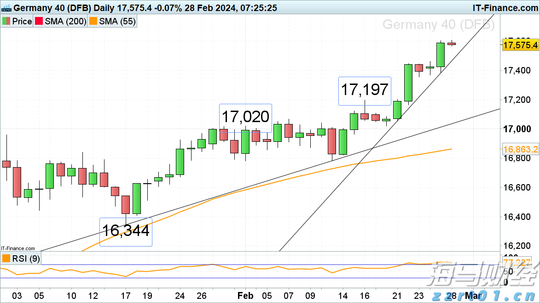The image size is (540, 303).
Task: Click the small IT-Finance.com watermark above RSI
Action: click(x=17, y=248)
